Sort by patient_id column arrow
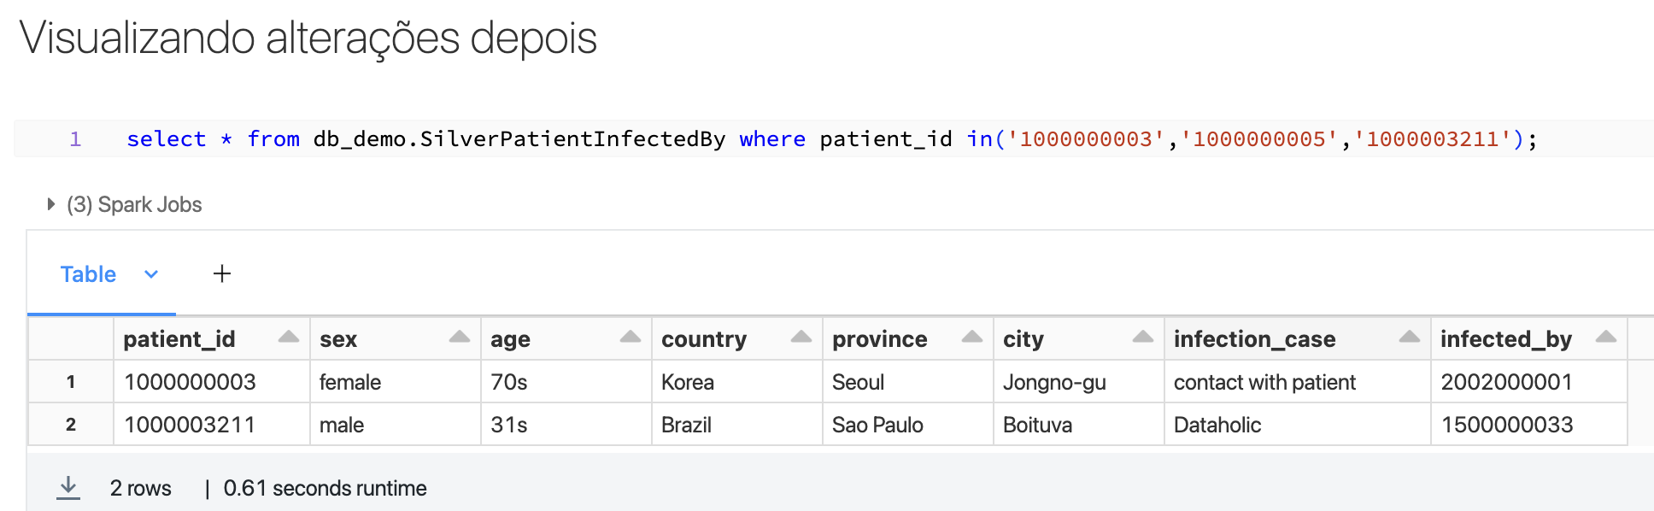The image size is (1654, 511). click(x=289, y=337)
